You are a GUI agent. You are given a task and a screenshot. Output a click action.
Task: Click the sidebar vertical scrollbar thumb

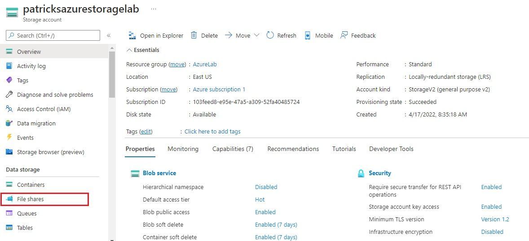(112, 75)
